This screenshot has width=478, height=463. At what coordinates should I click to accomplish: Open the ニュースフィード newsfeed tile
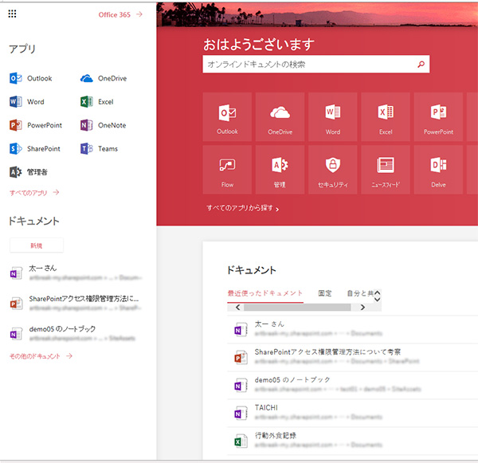(x=386, y=170)
